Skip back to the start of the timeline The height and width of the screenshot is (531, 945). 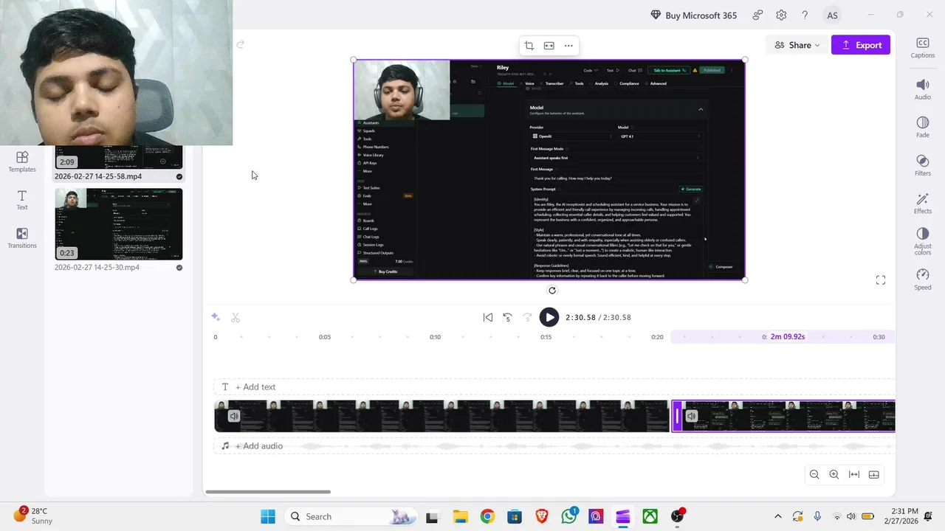point(488,317)
